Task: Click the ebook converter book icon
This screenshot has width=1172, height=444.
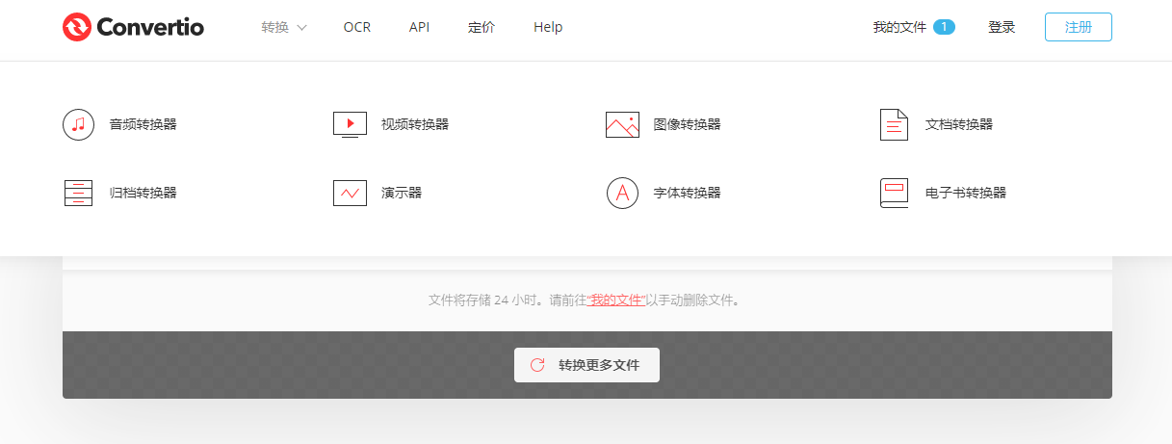Action: (x=894, y=193)
